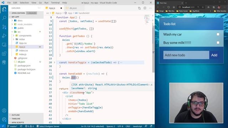Open the Run and Debug view
Screen dimensions: 228x128
[4, 36]
